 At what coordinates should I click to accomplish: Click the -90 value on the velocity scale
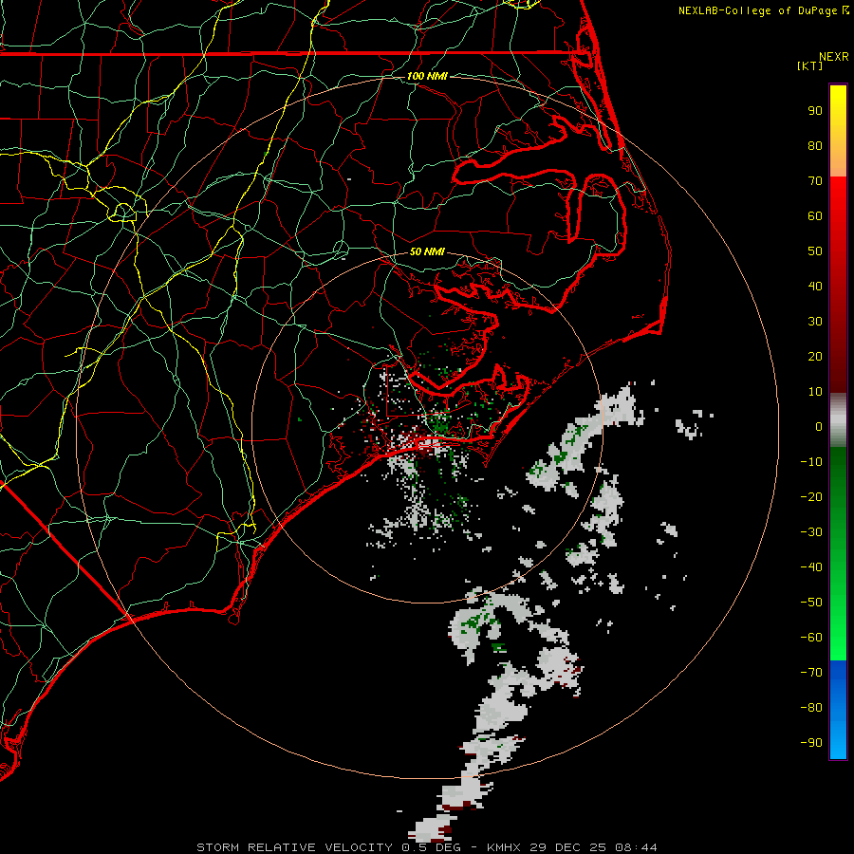(811, 743)
